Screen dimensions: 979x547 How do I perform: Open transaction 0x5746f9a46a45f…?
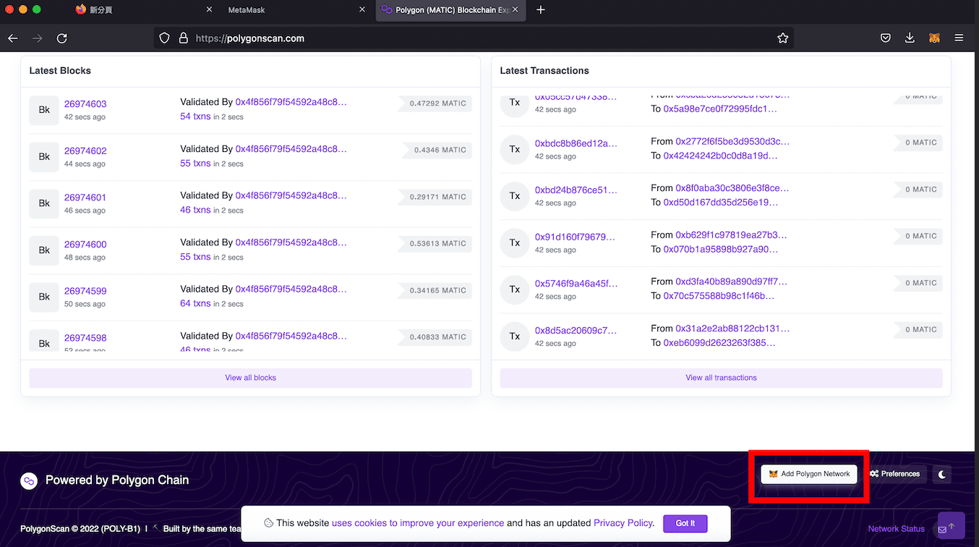pyautogui.click(x=576, y=284)
